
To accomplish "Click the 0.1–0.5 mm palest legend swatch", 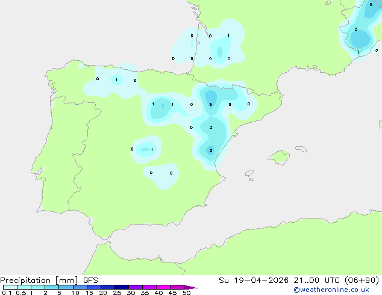I will pyautogui.click(x=10, y=287).
